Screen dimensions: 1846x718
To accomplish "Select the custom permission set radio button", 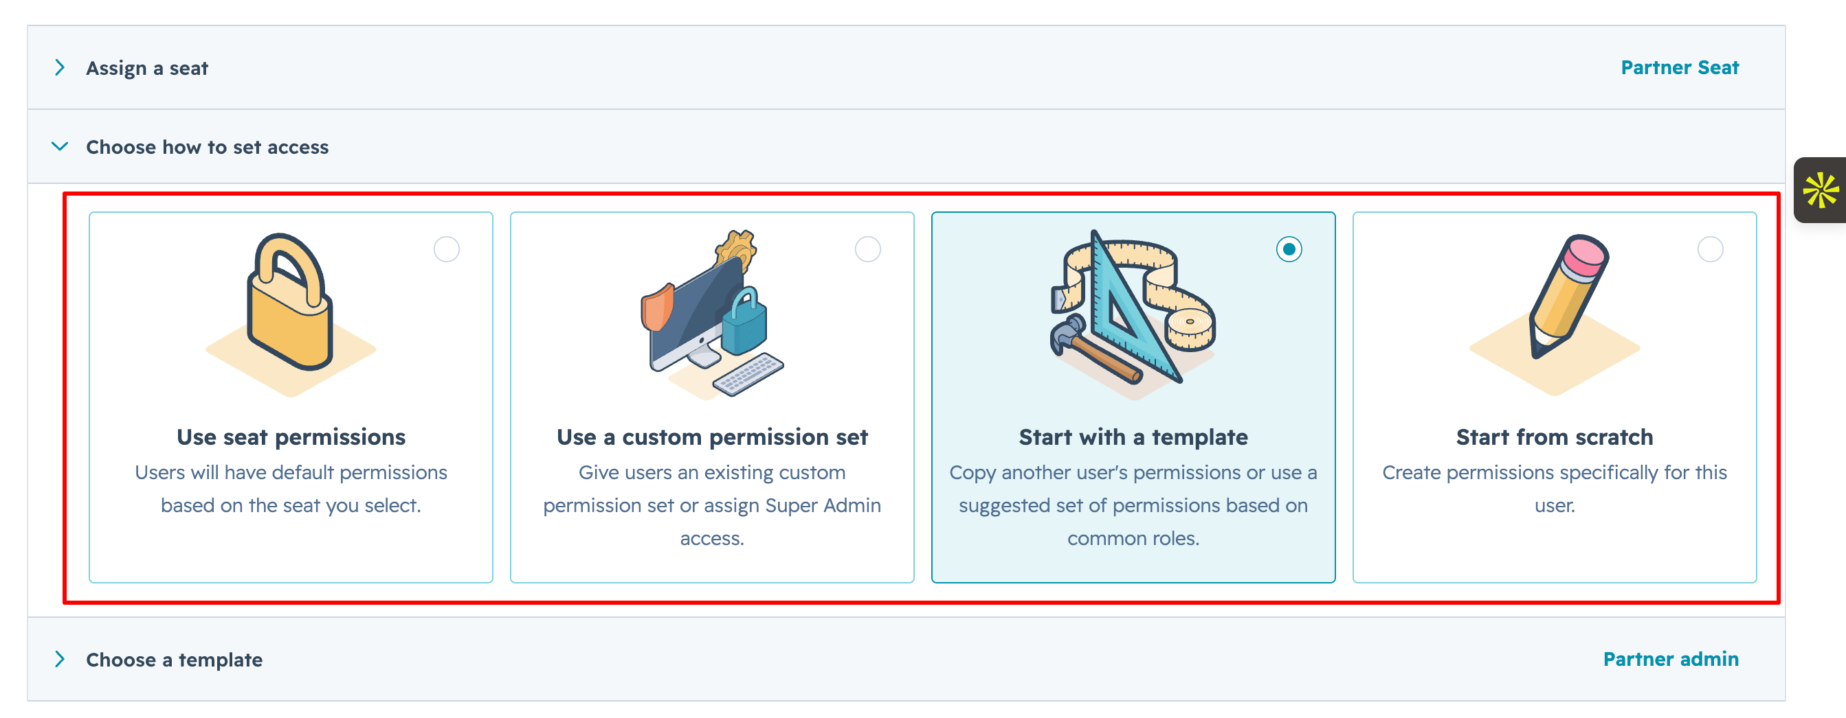I will click(868, 249).
